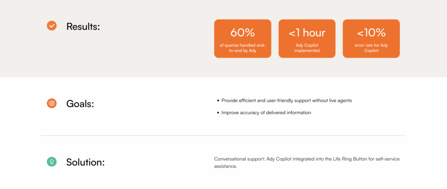The height and width of the screenshot is (189, 447).
Task: Click the 60% figure in first card
Action: [x=242, y=33]
